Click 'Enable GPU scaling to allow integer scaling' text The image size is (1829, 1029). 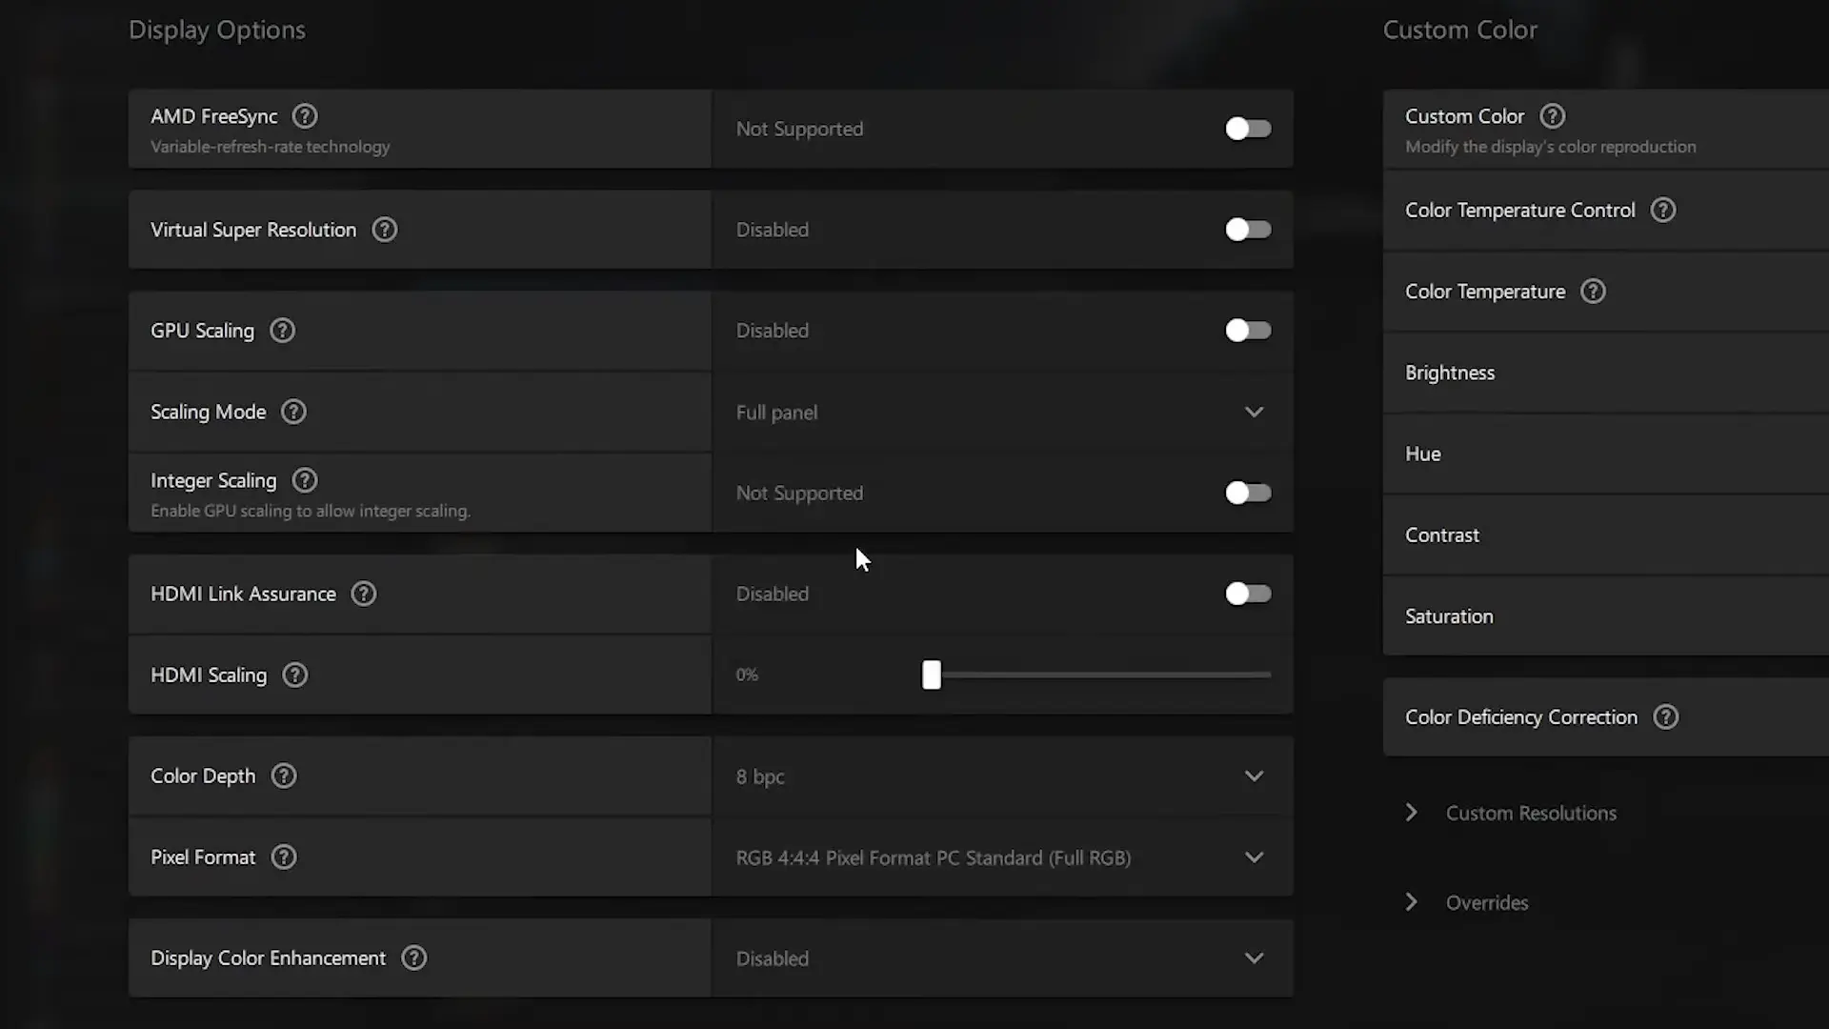pos(311,511)
